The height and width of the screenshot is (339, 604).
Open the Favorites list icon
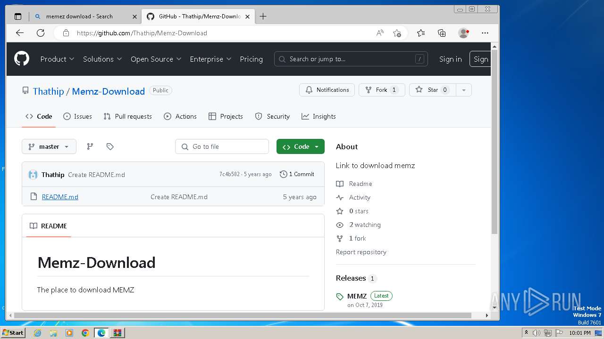(x=421, y=33)
